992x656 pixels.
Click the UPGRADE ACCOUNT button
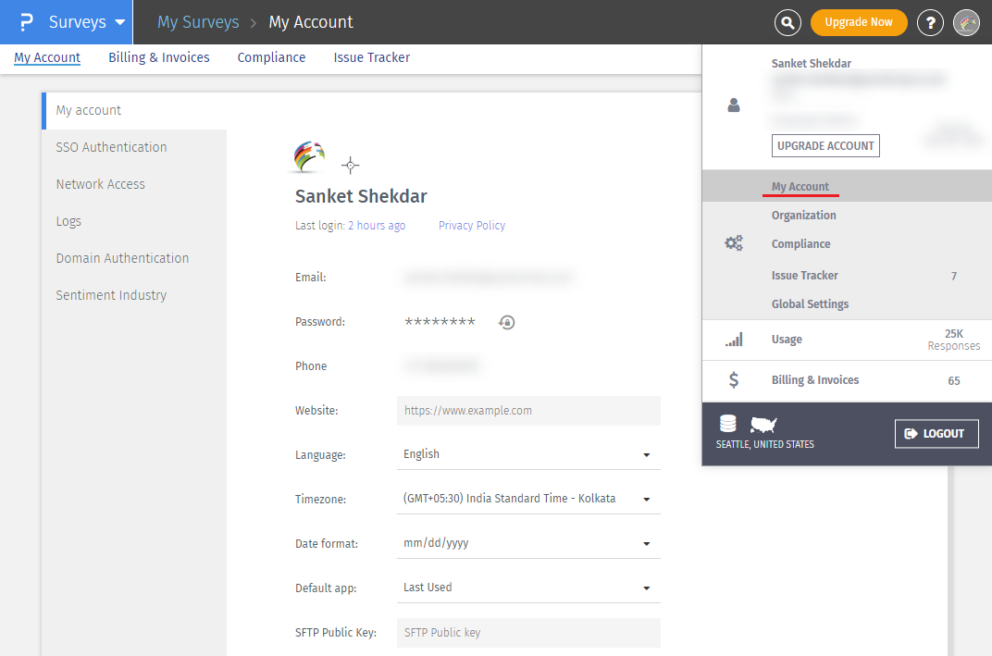[825, 146]
